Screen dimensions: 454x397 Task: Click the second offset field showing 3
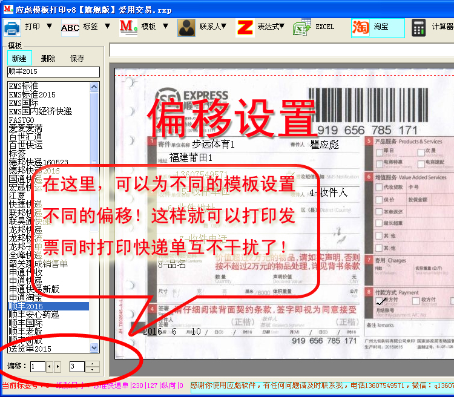pyautogui.click(x=77, y=367)
